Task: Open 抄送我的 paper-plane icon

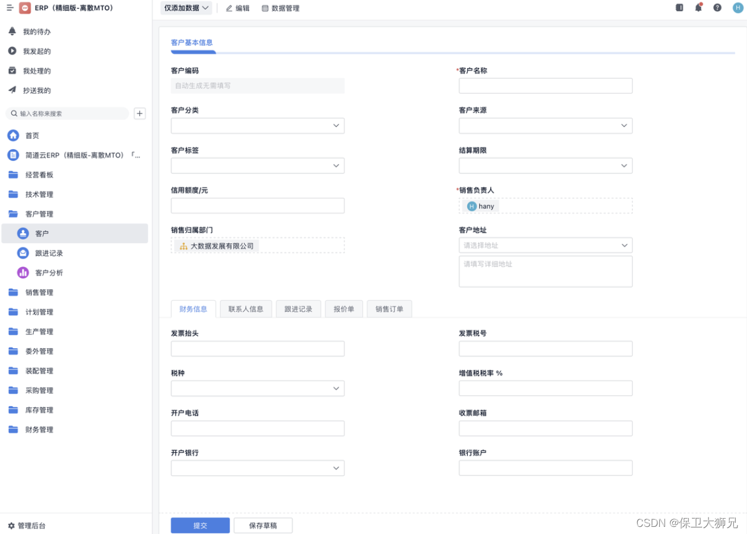Action: (x=12, y=90)
